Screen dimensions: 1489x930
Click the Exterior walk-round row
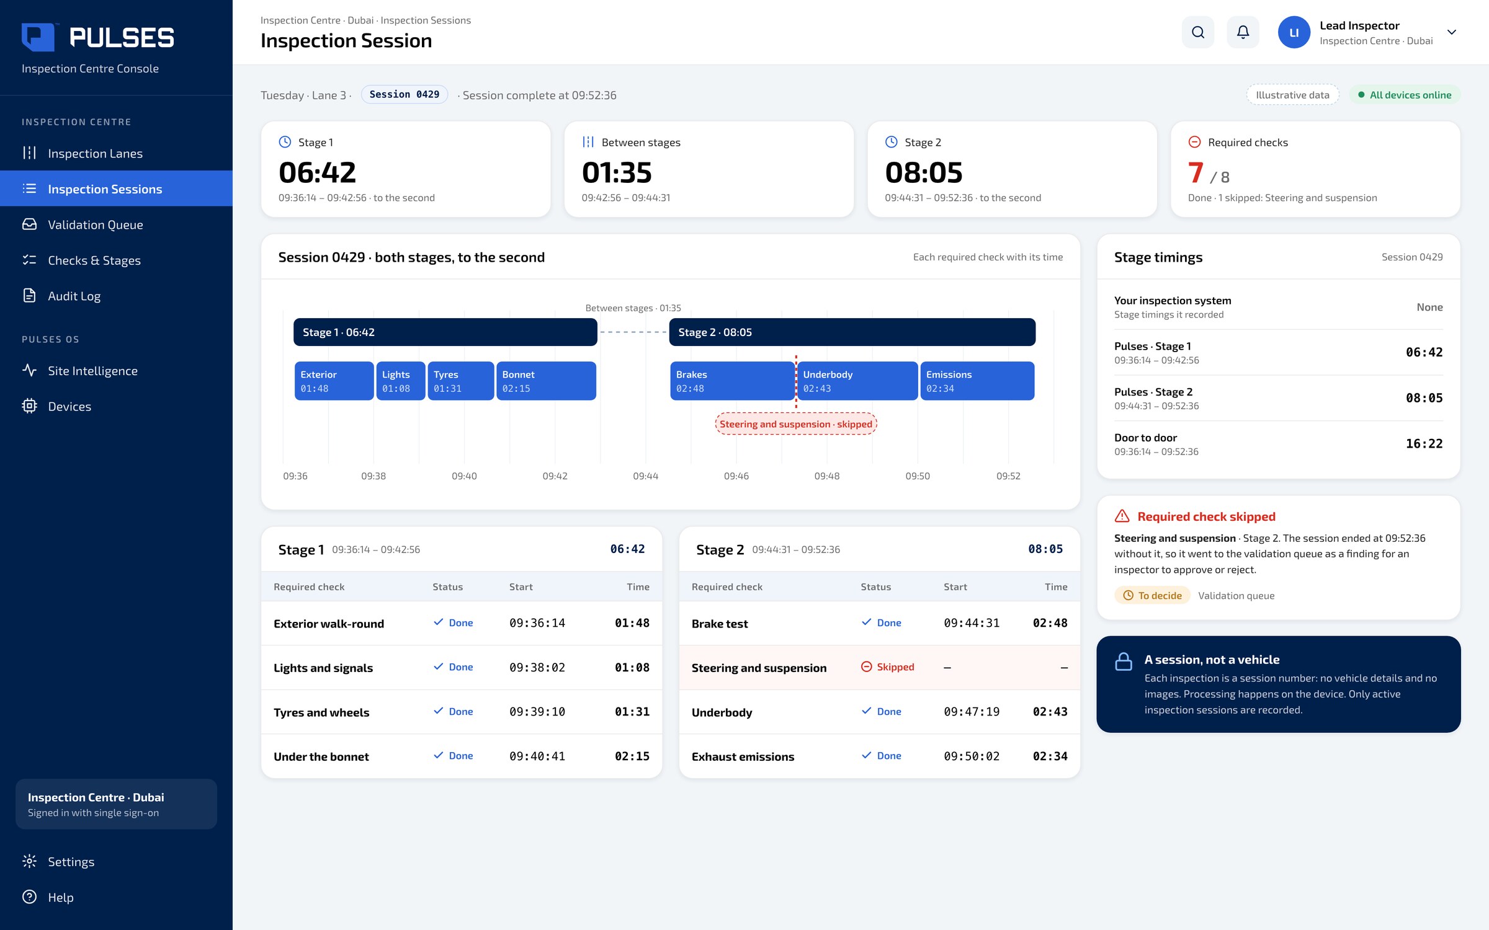point(462,623)
